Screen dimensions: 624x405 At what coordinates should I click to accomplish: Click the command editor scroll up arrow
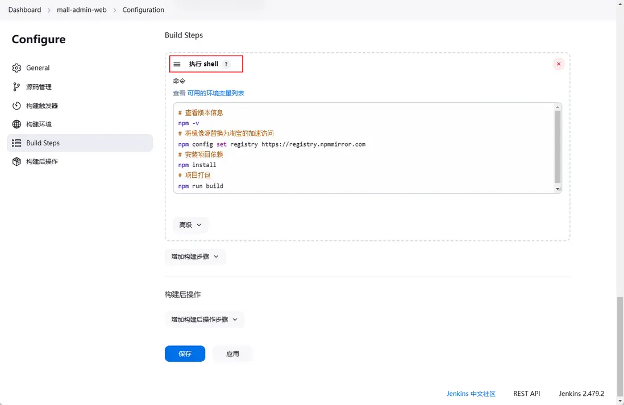click(x=558, y=107)
